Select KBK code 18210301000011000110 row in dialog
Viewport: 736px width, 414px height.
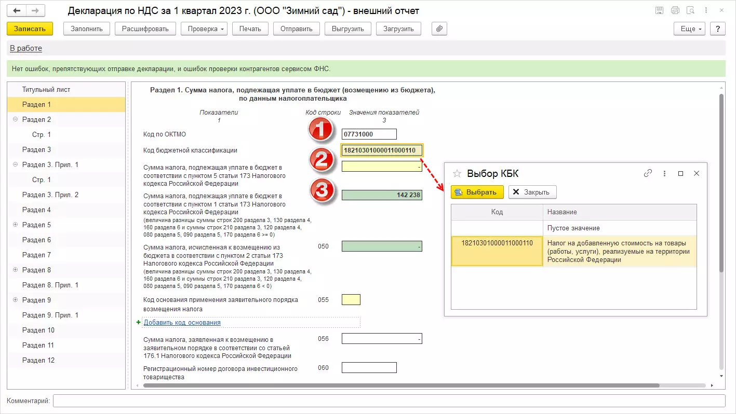coord(573,251)
